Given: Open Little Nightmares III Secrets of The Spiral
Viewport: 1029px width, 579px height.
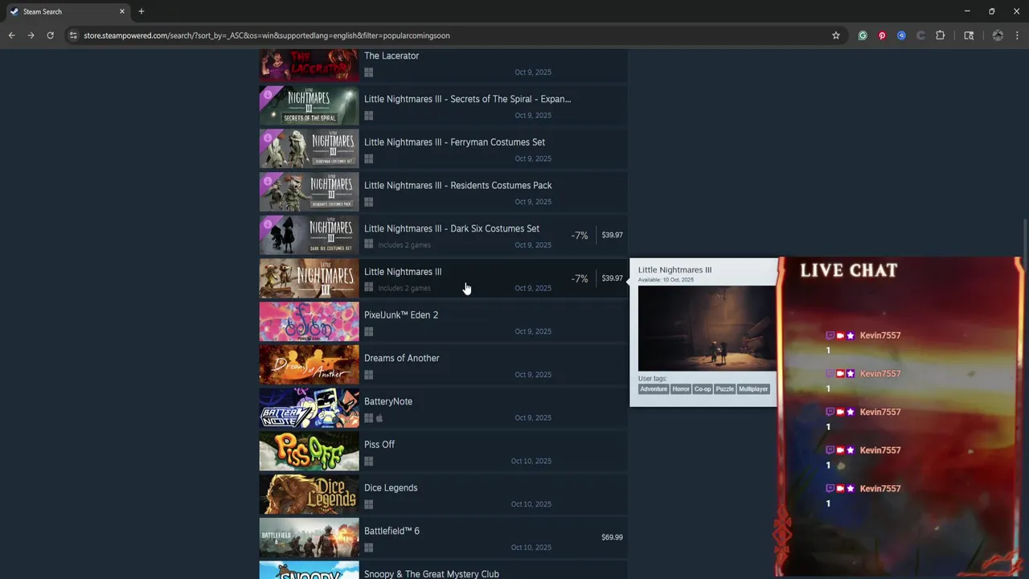Looking at the screenshot, I should 443,105.
